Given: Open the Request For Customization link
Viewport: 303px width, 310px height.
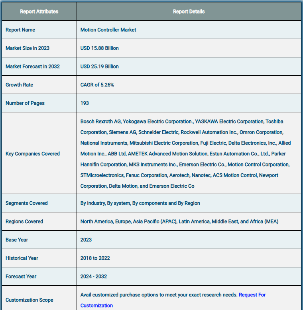Looking at the screenshot, I should point(252,295).
